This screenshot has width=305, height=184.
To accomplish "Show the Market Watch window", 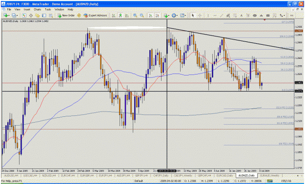I will [x=24, y=16].
